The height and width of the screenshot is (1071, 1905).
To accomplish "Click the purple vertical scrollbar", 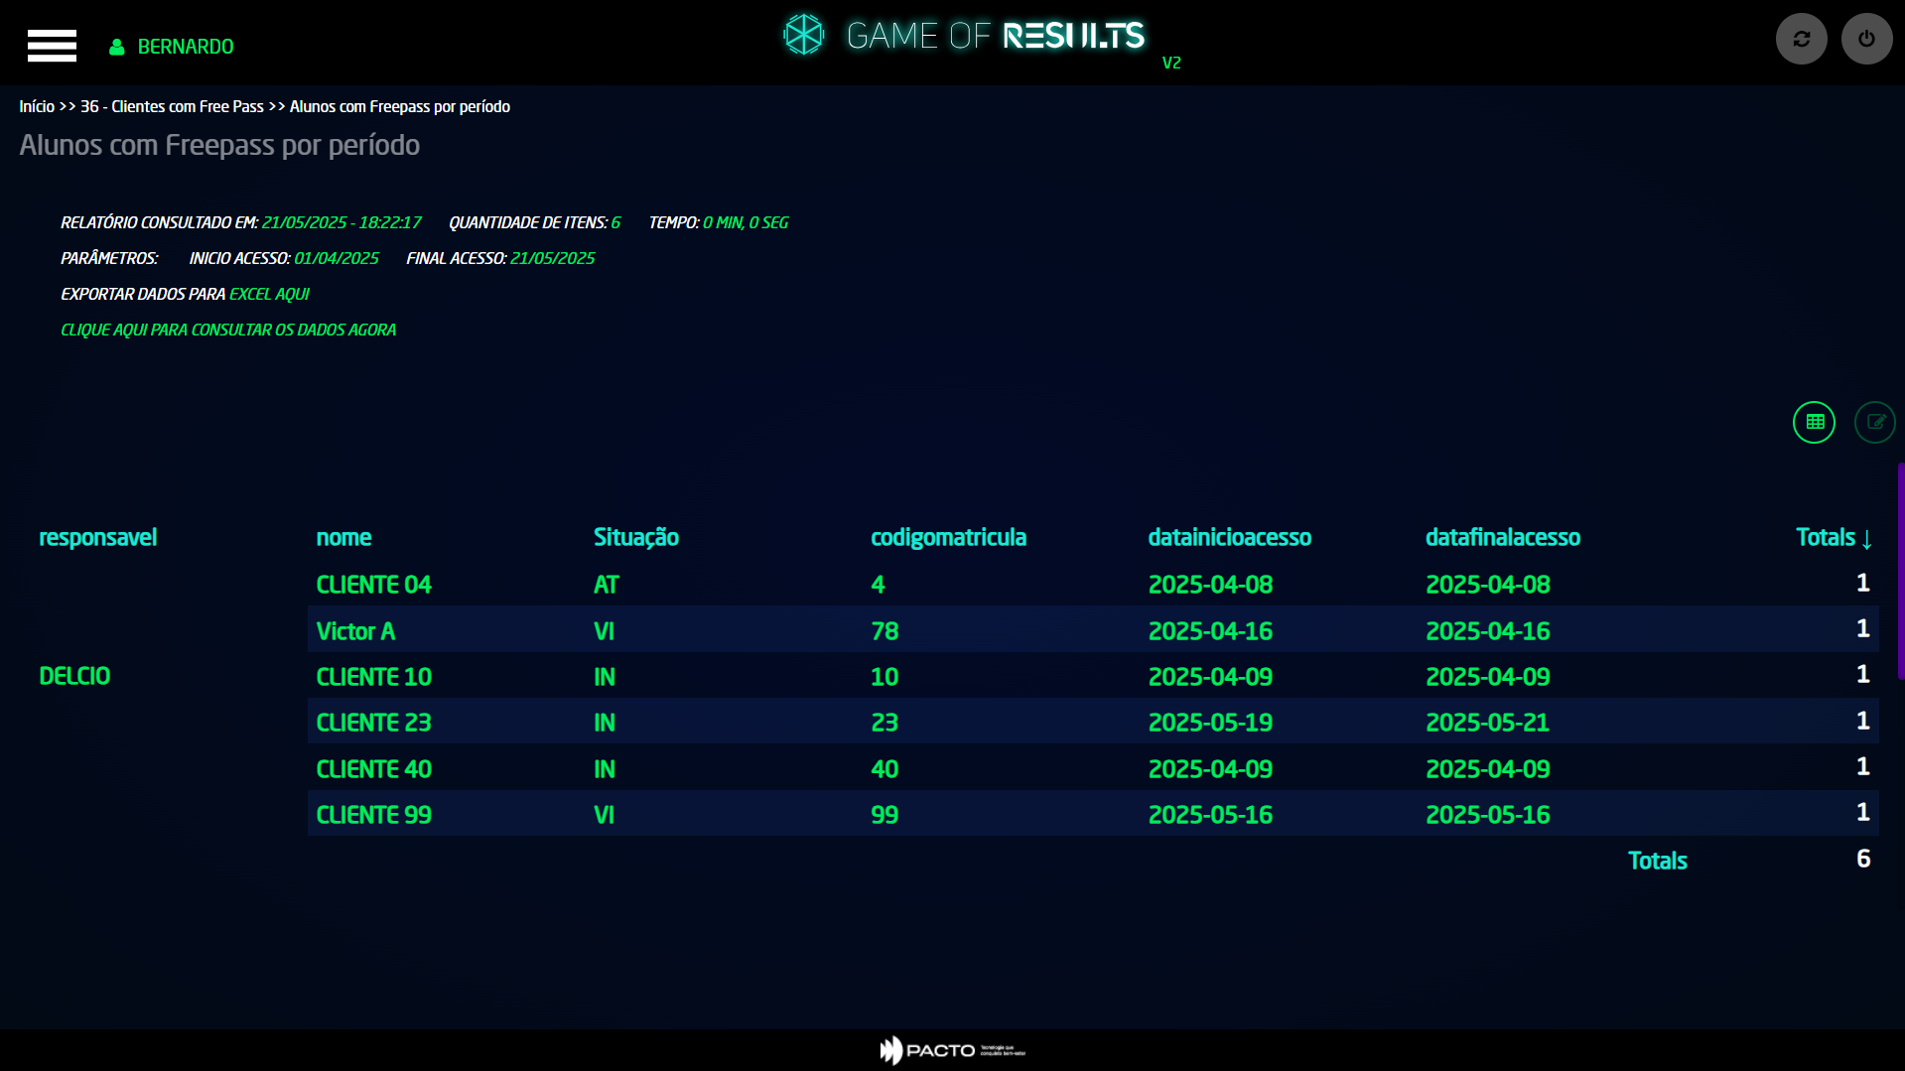I will pos(1900,571).
